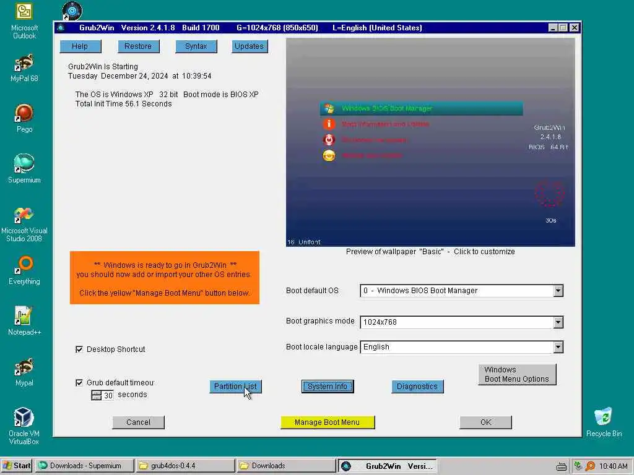The image size is (634, 475).
Task: Open Windows Boot Menu Options
Action: tap(517, 374)
